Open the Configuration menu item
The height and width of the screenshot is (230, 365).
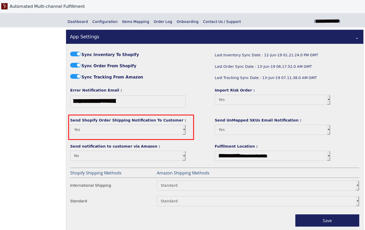click(105, 22)
